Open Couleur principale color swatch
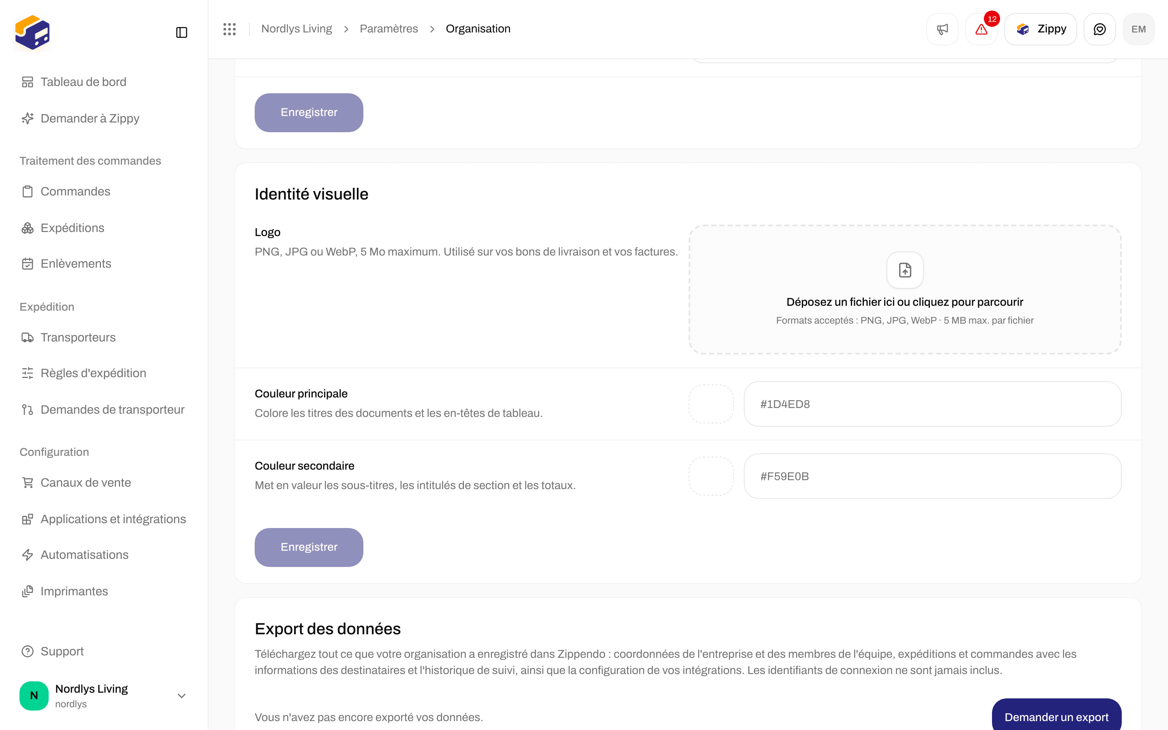The image size is (1168, 730). click(x=711, y=404)
